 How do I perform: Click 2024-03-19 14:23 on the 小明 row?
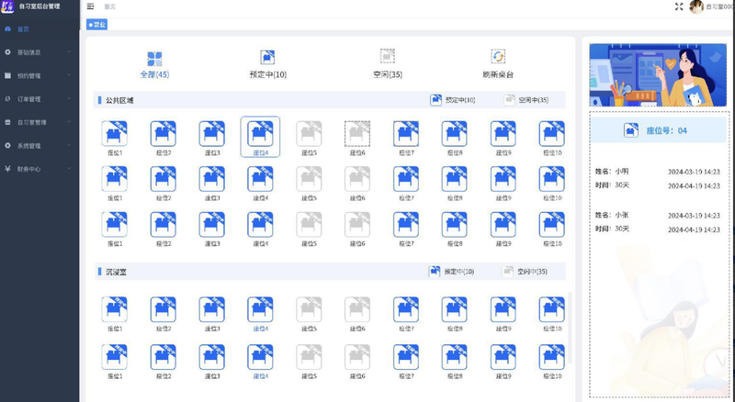coord(694,172)
